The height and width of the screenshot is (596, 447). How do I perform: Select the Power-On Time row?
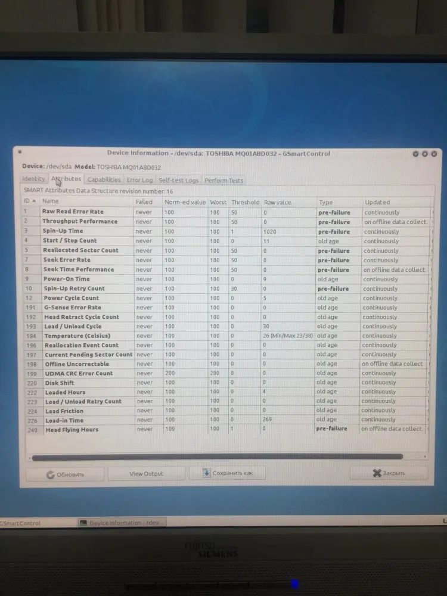(x=226, y=279)
